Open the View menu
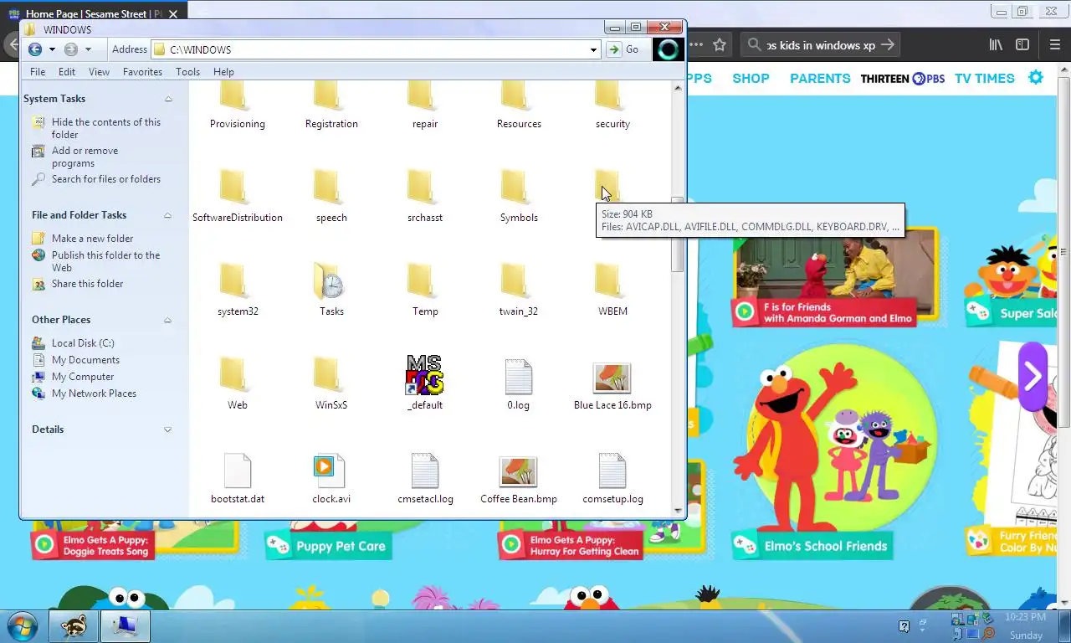 click(x=99, y=72)
